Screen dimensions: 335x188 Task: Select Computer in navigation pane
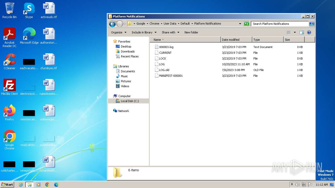pos(124,96)
